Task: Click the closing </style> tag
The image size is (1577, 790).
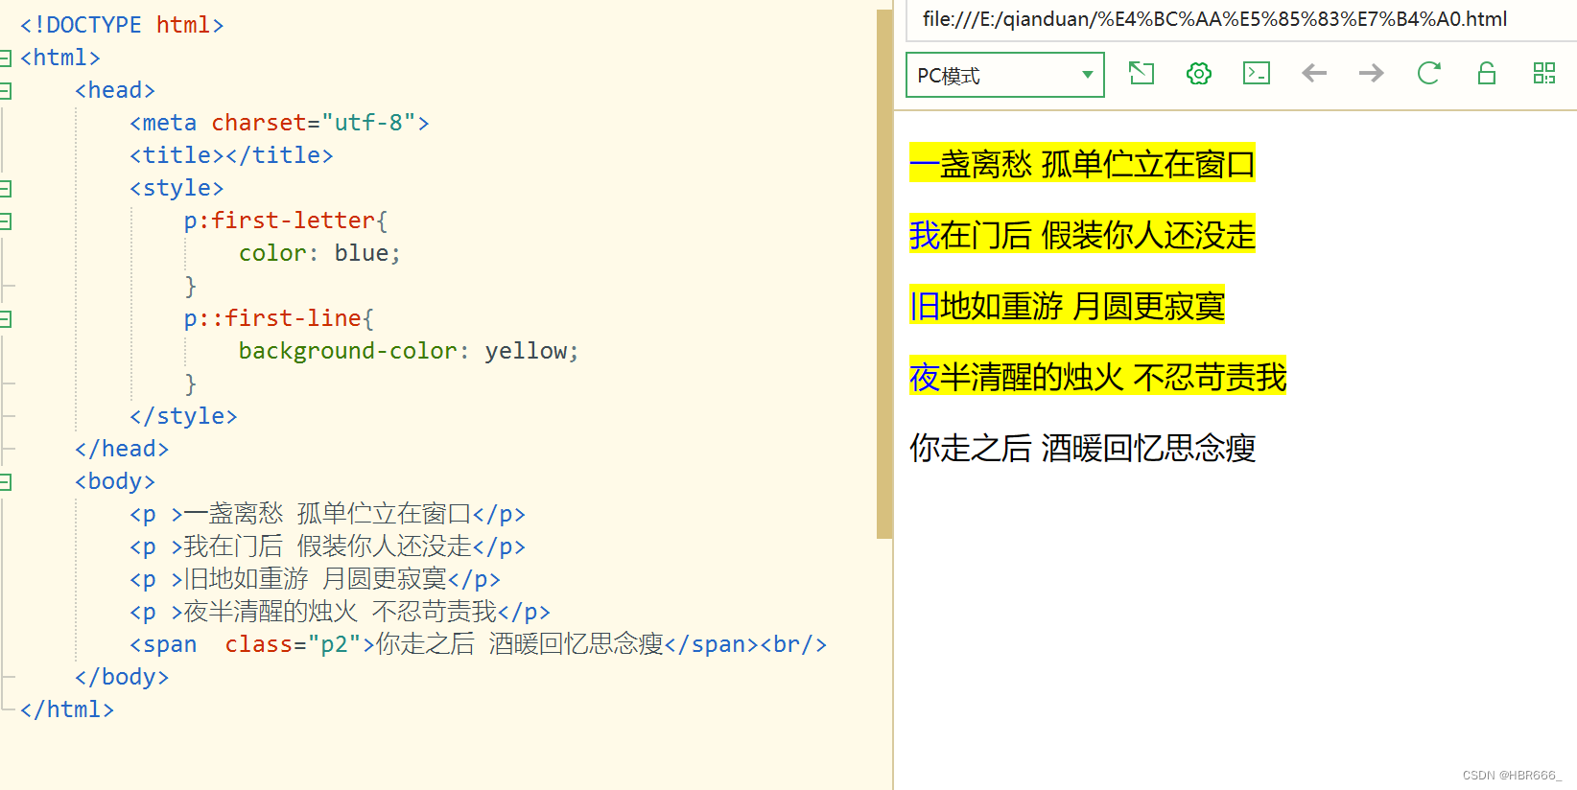Action: pos(183,416)
